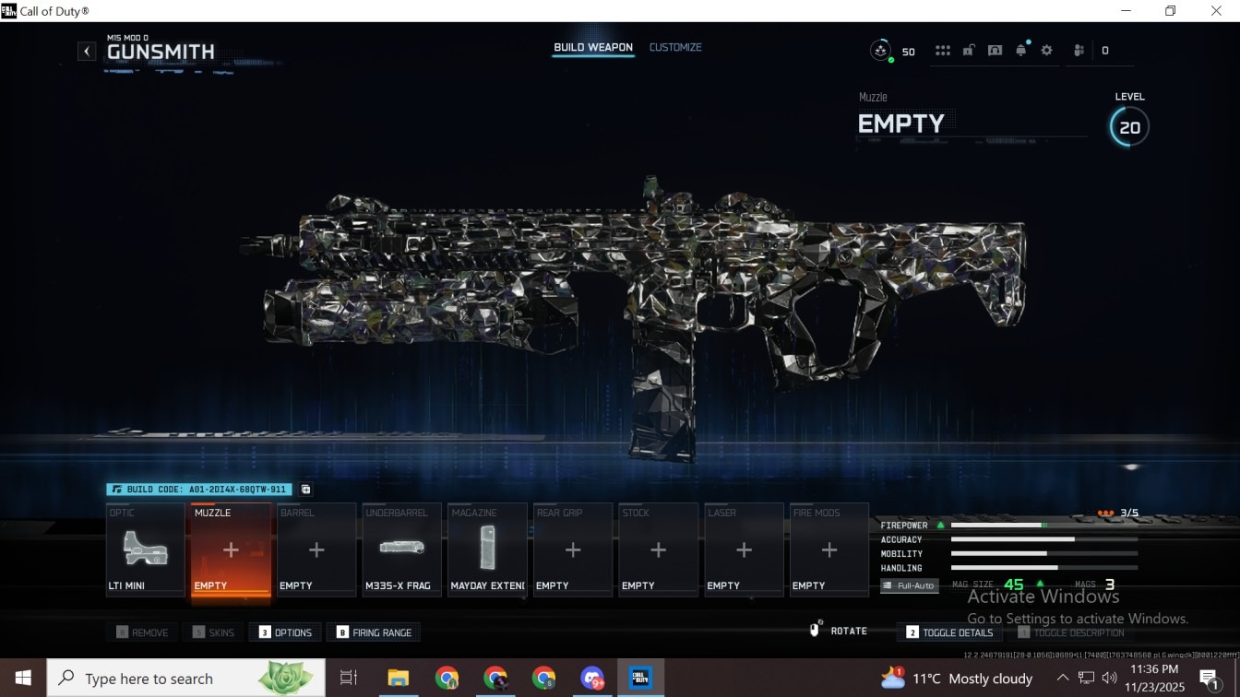This screenshot has width=1240, height=697.
Task: Open the weather widget showing 11°C
Action: [956, 679]
